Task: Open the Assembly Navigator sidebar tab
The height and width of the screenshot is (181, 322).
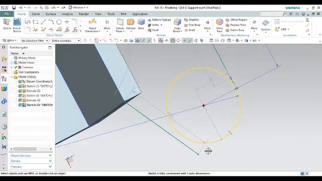Action: (4, 59)
